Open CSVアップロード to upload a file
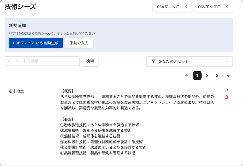Viewport: 243px width, 166px height. point(213,7)
